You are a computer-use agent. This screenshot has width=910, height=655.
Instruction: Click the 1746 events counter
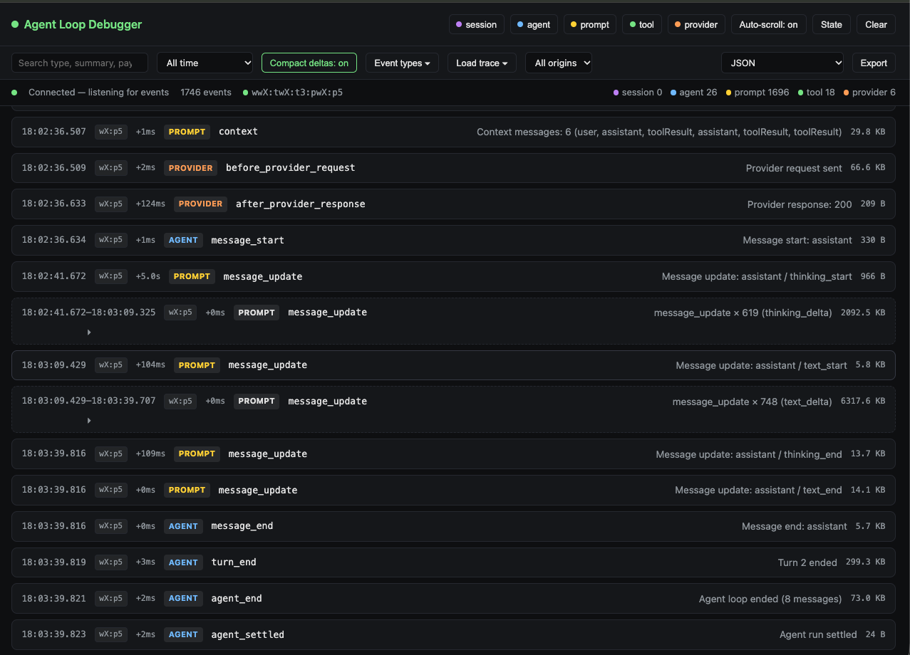[206, 93]
